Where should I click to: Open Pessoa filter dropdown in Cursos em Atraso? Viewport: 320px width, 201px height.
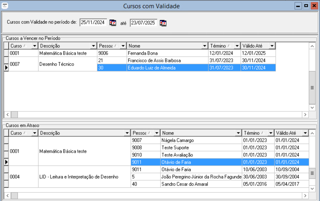click(x=157, y=133)
